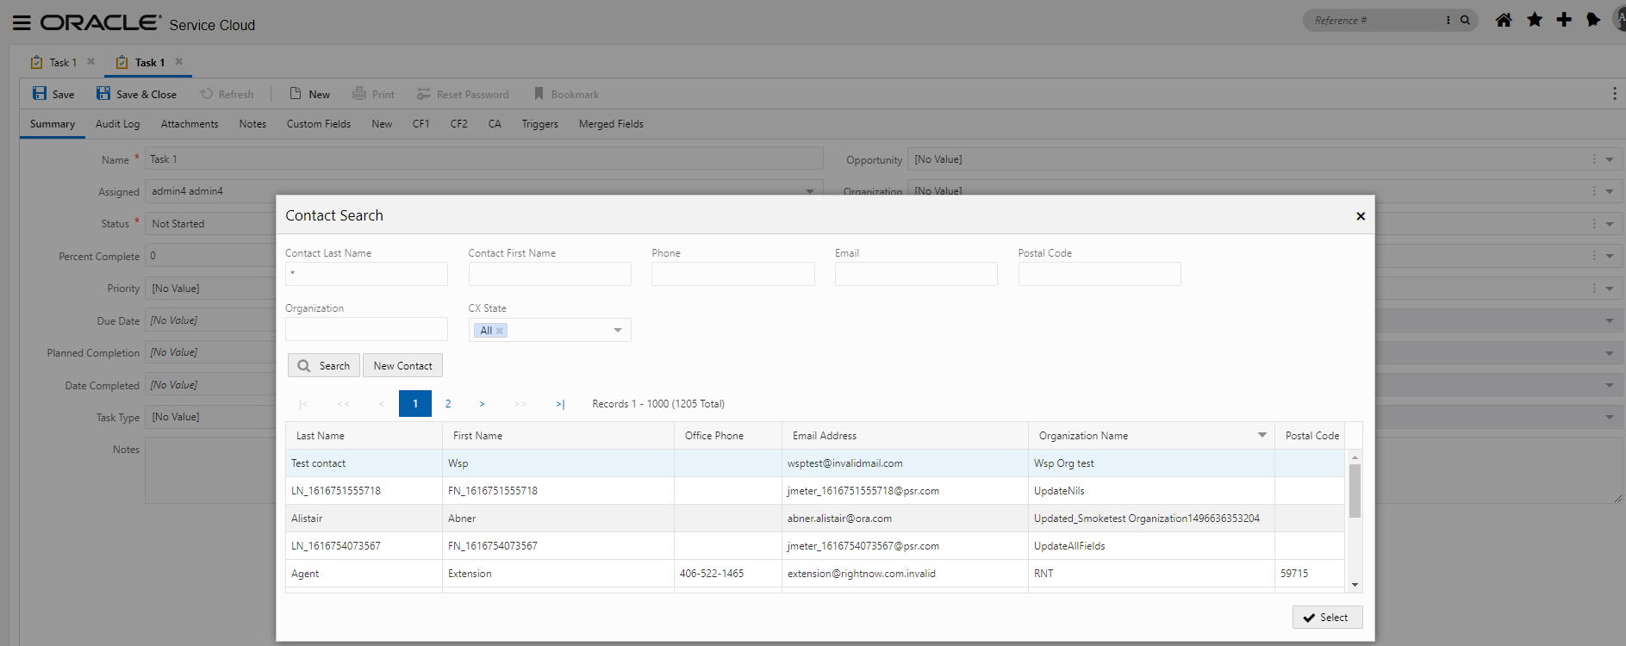Screen dimensions: 1626x646
Task: Click the Contact First Name input field
Action: [x=550, y=274]
